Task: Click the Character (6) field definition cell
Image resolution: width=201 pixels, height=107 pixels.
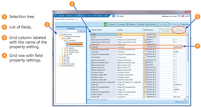Action: coord(151,57)
